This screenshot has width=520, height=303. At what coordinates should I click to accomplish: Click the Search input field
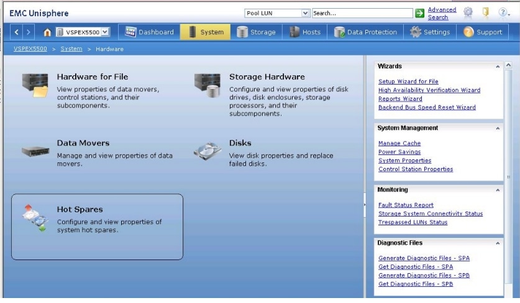pos(362,13)
